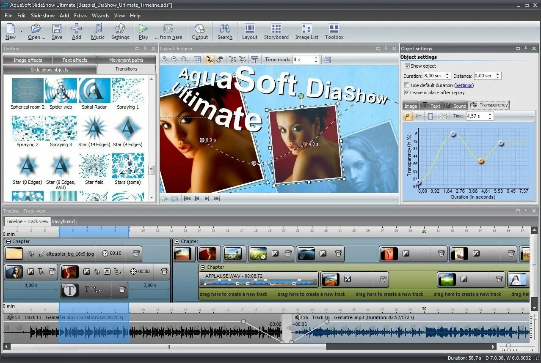
Task: Zoom in within the Layout designer
Action: 165,60
